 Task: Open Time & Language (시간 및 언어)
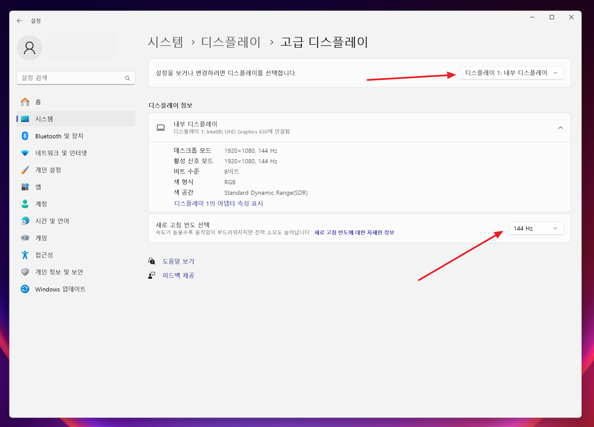click(x=52, y=221)
